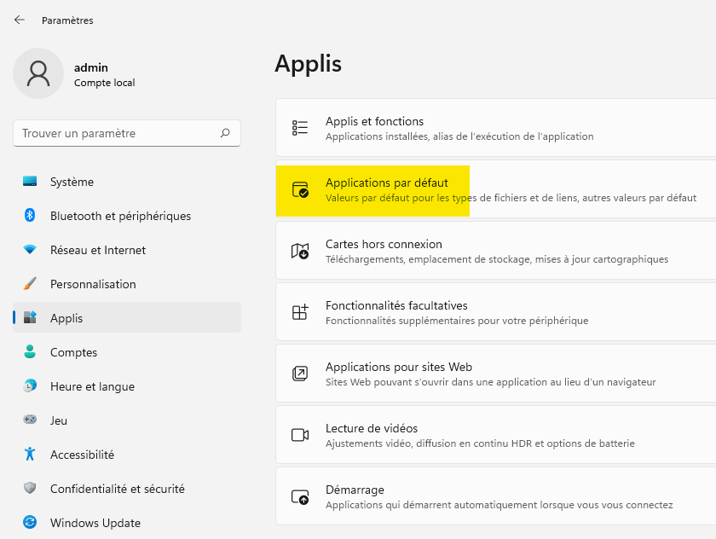Open Système in the sidebar

[x=72, y=182]
